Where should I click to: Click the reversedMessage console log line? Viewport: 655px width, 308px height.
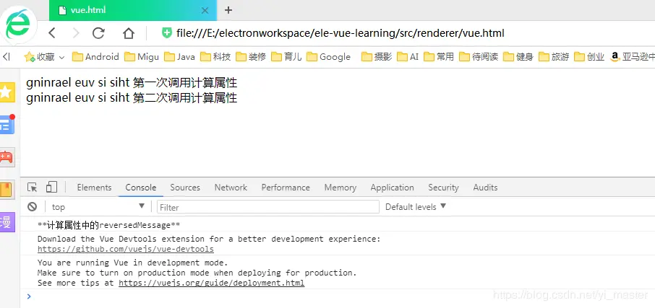point(108,226)
